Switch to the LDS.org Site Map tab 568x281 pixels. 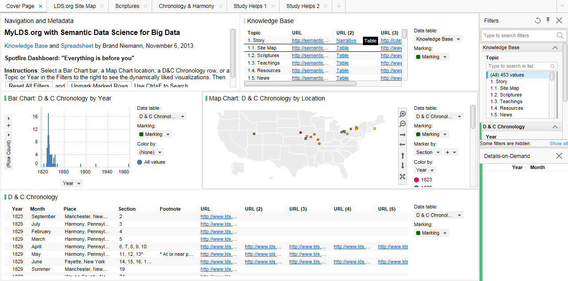coord(75,6)
